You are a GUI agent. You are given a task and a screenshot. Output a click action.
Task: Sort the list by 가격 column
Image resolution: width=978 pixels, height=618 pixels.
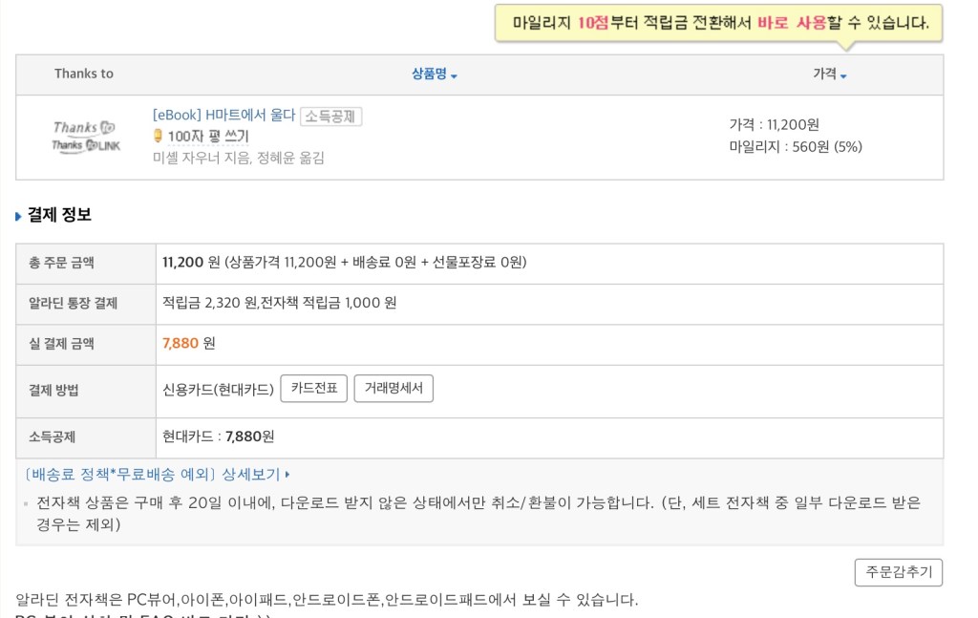tap(830, 75)
